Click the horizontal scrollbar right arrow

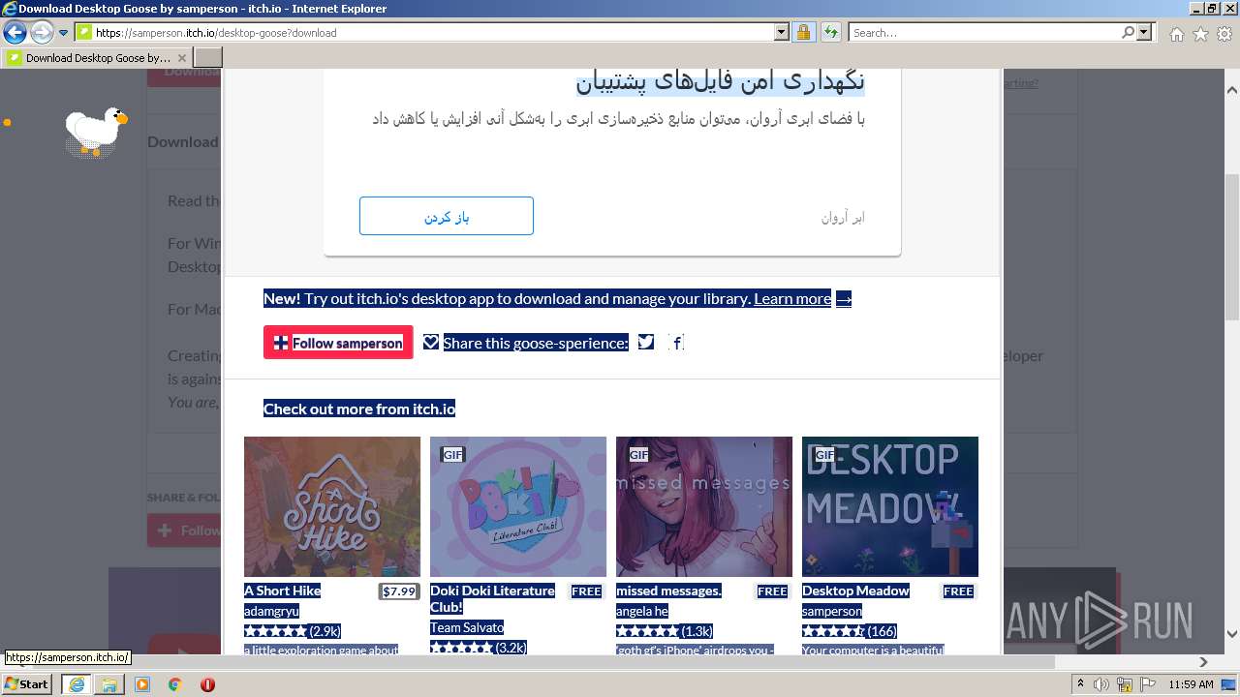[1204, 662]
